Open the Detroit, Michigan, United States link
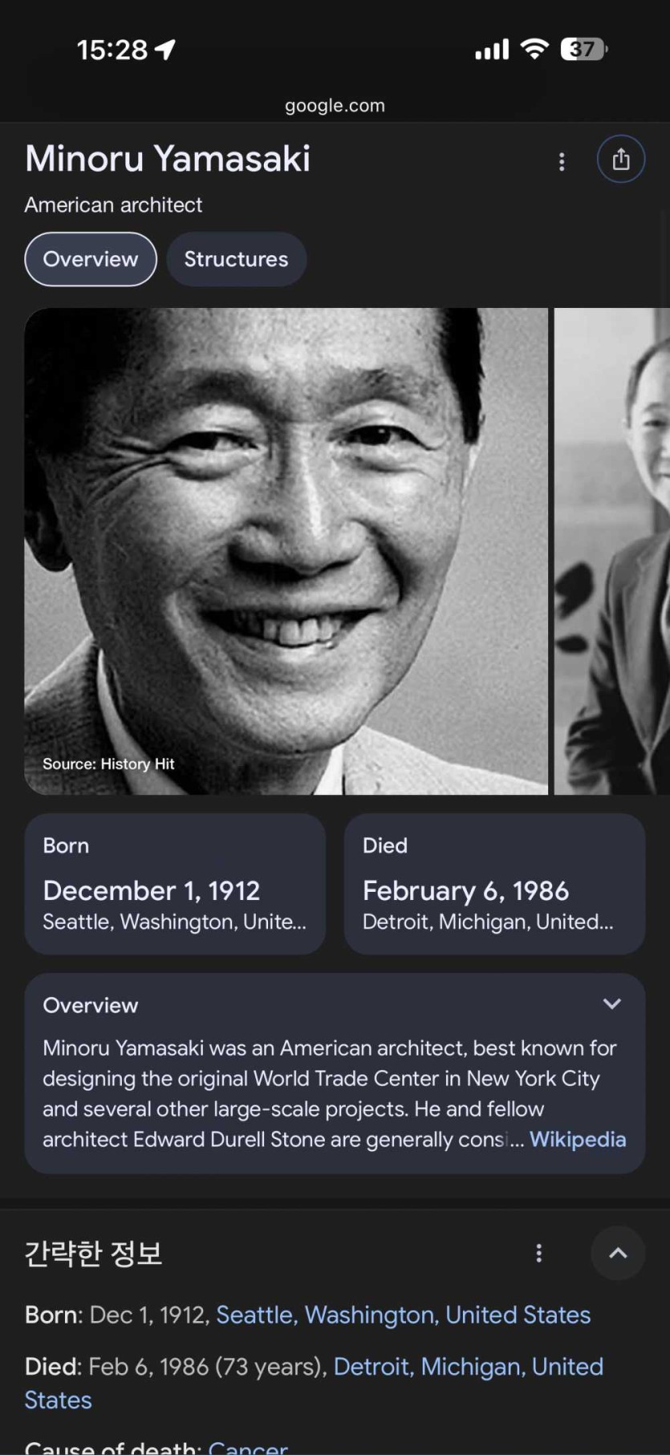Screen dimensions: 670x1455 pyautogui.click(x=314, y=1383)
